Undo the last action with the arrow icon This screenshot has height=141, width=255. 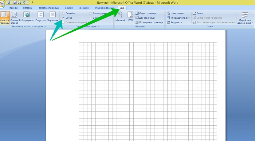[x=24, y=3]
